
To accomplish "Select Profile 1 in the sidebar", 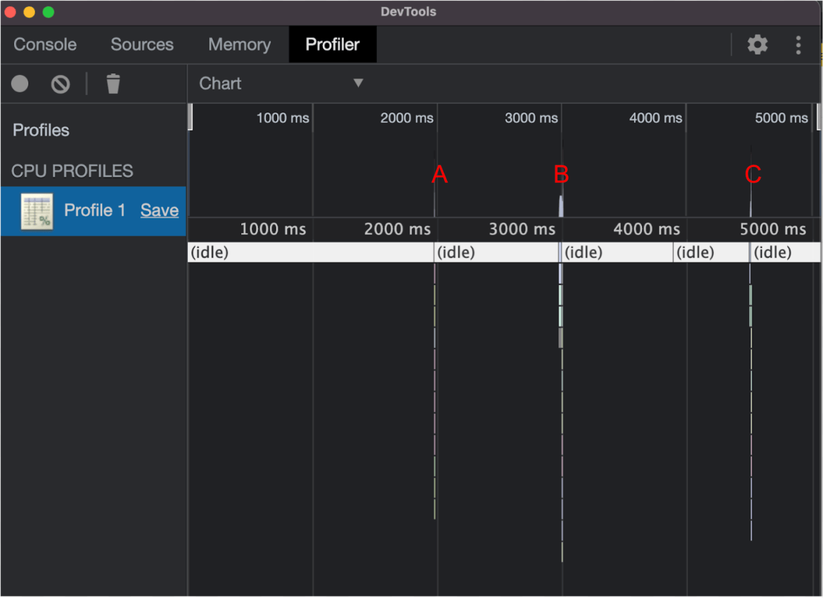I will [x=93, y=211].
